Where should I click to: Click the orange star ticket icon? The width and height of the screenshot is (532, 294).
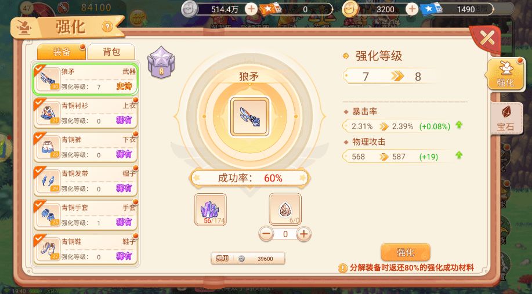click(x=270, y=9)
